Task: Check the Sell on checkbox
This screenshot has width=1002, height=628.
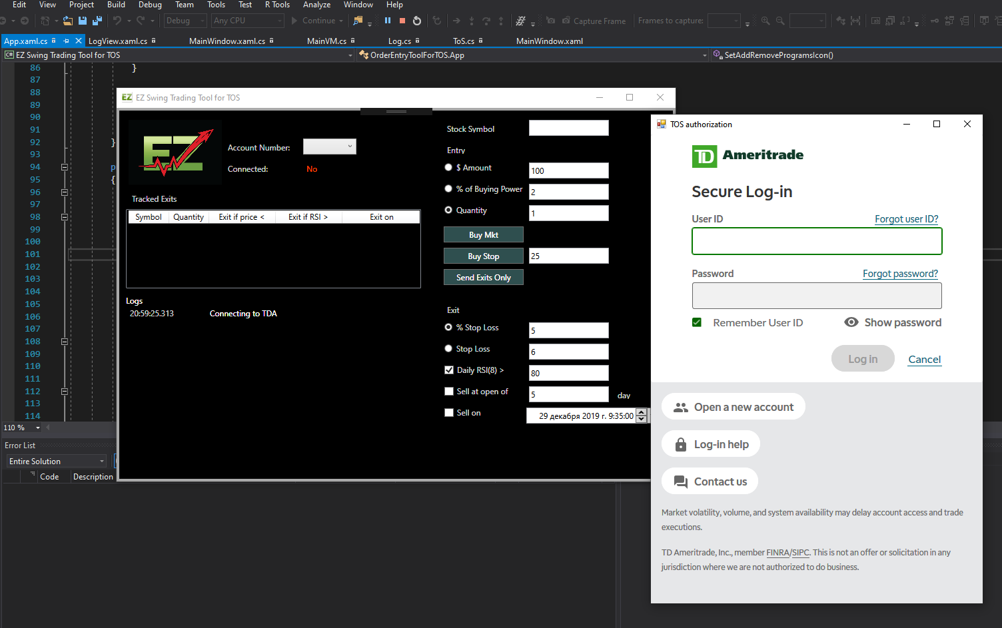Action: click(x=449, y=412)
